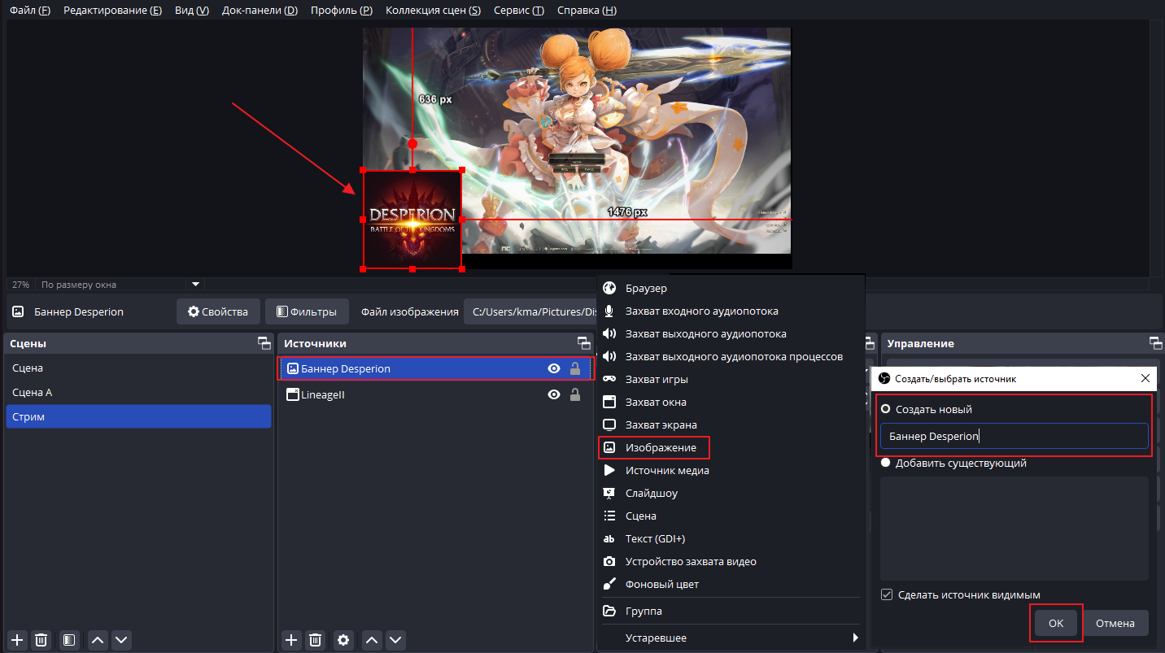Select the Создать новый radio button

[886, 409]
